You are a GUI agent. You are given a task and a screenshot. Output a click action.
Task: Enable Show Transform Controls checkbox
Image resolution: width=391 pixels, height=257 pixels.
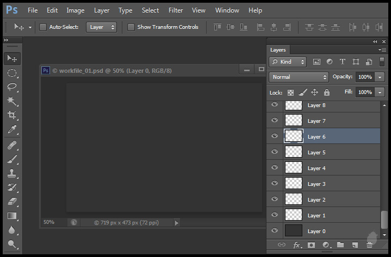click(x=131, y=27)
